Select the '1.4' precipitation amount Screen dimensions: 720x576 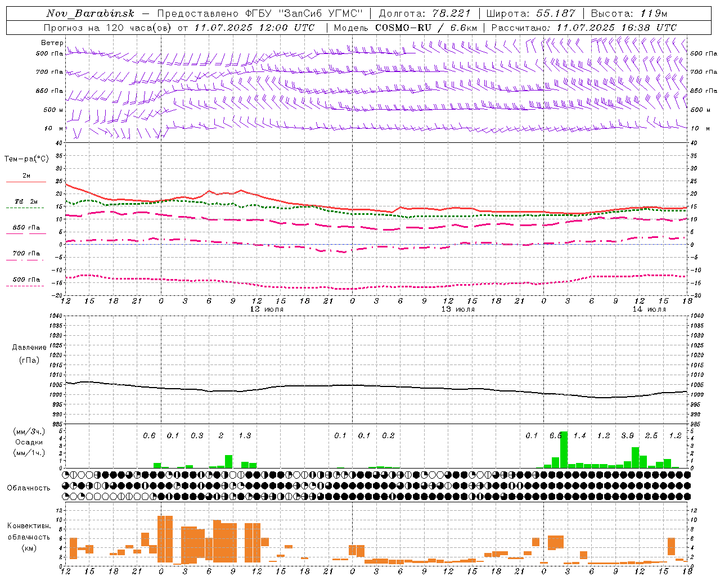pyautogui.click(x=579, y=435)
